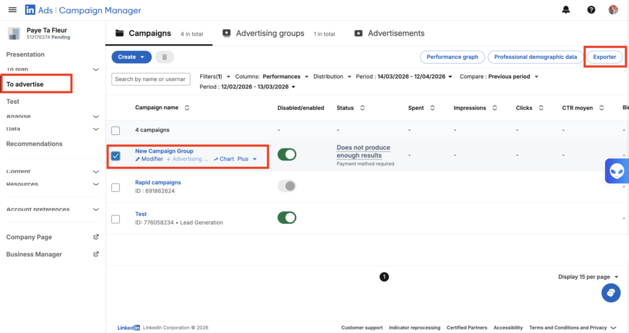Open the blue chat support bubble
The width and height of the screenshot is (629, 333).
click(x=611, y=293)
